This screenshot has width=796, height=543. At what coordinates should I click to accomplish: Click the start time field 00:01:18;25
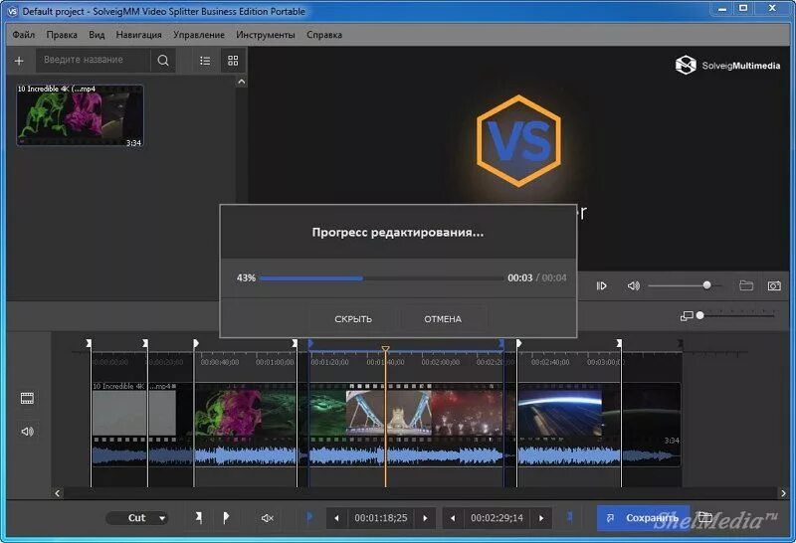(x=381, y=518)
